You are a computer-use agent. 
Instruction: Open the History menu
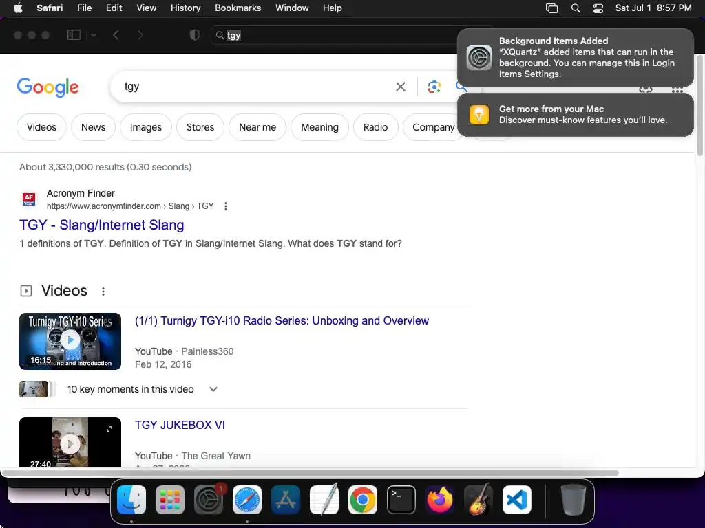pyautogui.click(x=185, y=8)
